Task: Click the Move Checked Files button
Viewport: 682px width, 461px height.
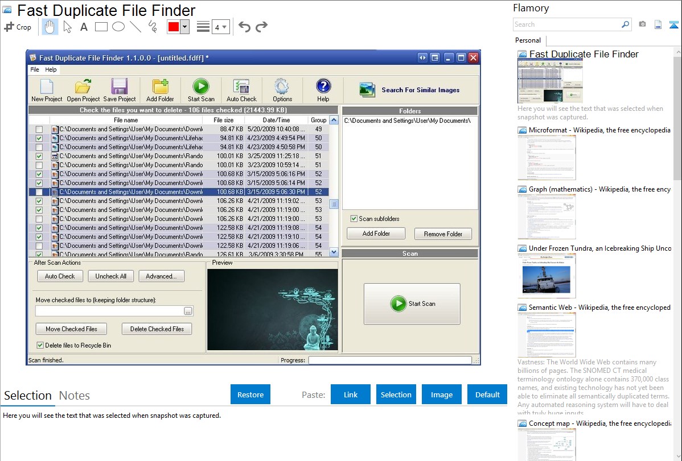Action: [71, 329]
